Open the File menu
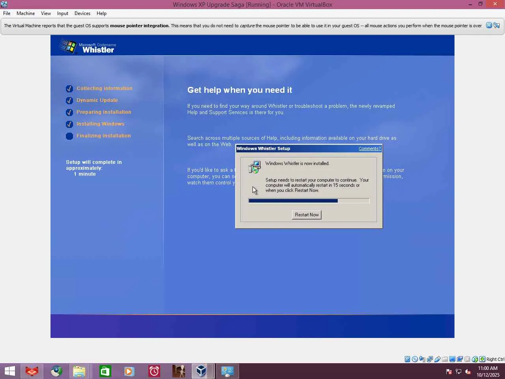The image size is (505, 379). point(7,13)
